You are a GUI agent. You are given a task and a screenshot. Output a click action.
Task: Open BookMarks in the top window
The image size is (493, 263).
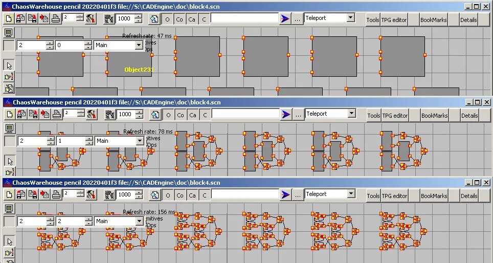433,20
